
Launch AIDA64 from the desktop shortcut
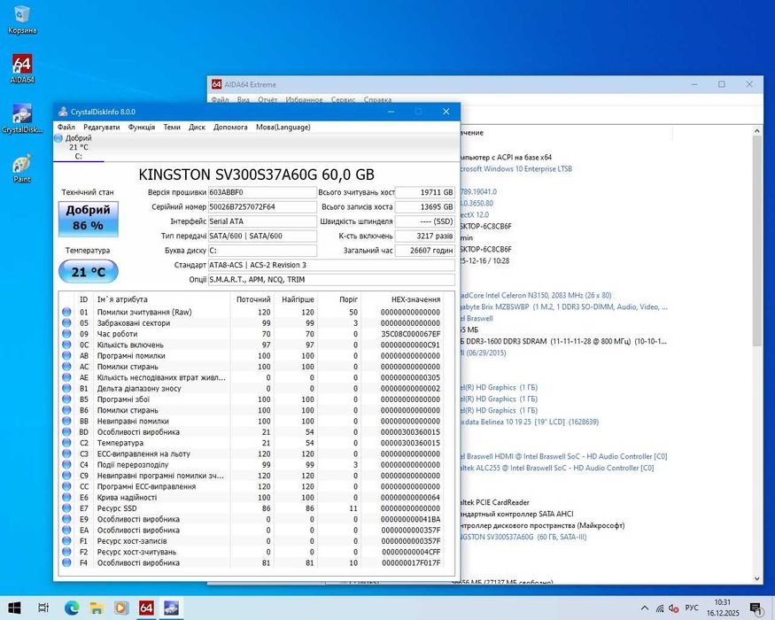click(x=22, y=66)
